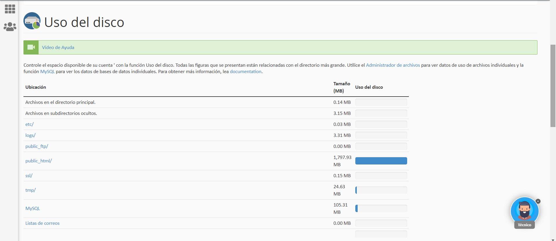Image resolution: width=556 pixels, height=241 pixels.
Task: Click the public_html usage bar
Action: [381, 161]
